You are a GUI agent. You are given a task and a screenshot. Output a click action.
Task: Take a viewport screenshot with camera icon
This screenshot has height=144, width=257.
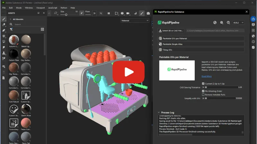point(148,13)
